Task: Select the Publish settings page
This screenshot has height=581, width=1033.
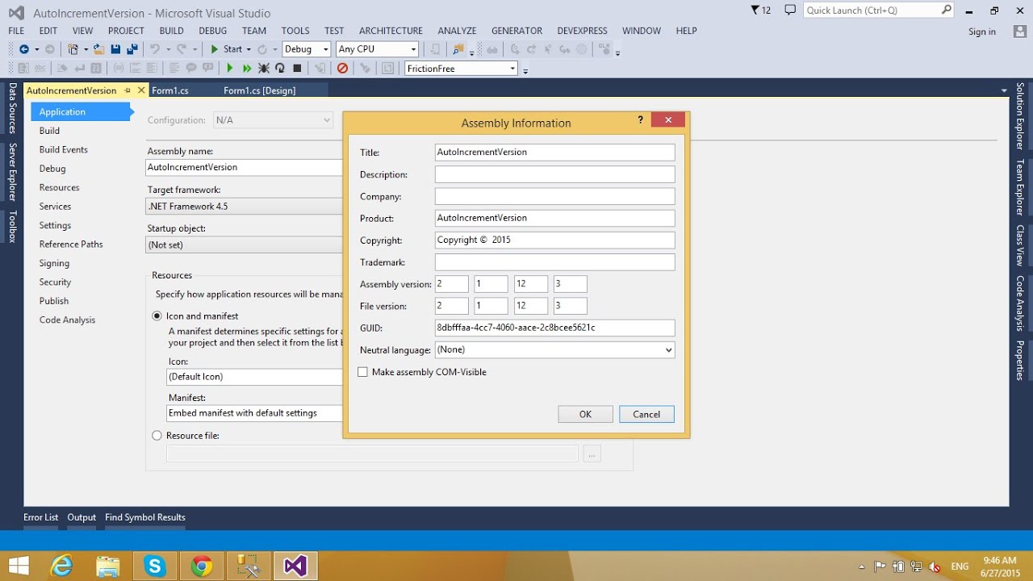Action: (x=54, y=301)
